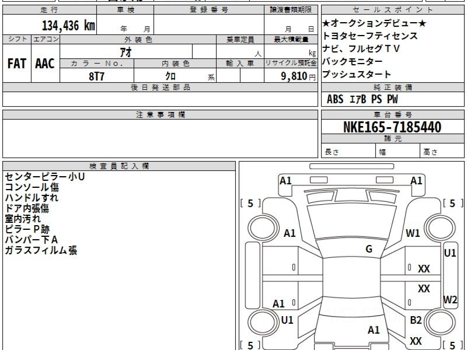The image size is (467, 350).
Task: Select inspector note ガラスフィルム張
Action: coord(41,250)
